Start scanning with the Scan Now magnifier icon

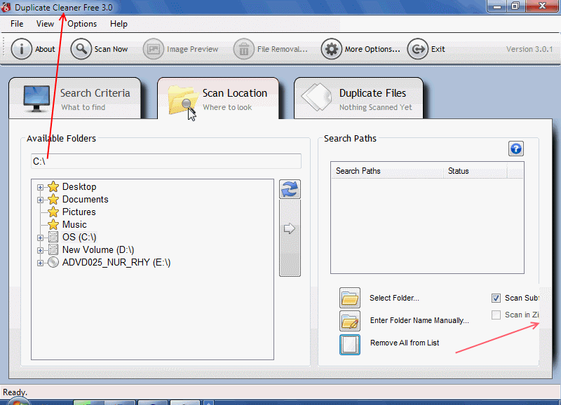(x=81, y=49)
